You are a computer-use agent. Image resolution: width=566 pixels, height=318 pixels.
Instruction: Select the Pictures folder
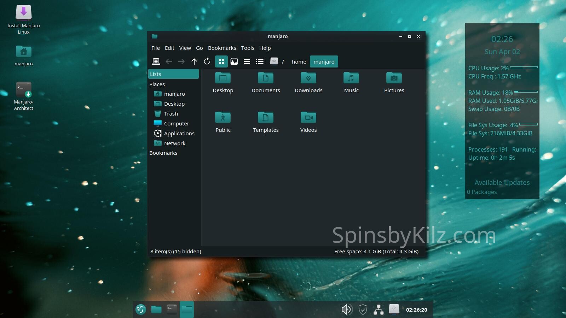pyautogui.click(x=394, y=83)
